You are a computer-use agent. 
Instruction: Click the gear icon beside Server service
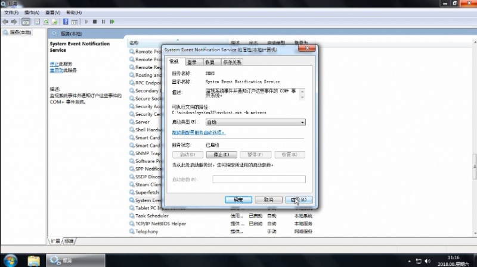pyautogui.click(x=132, y=122)
